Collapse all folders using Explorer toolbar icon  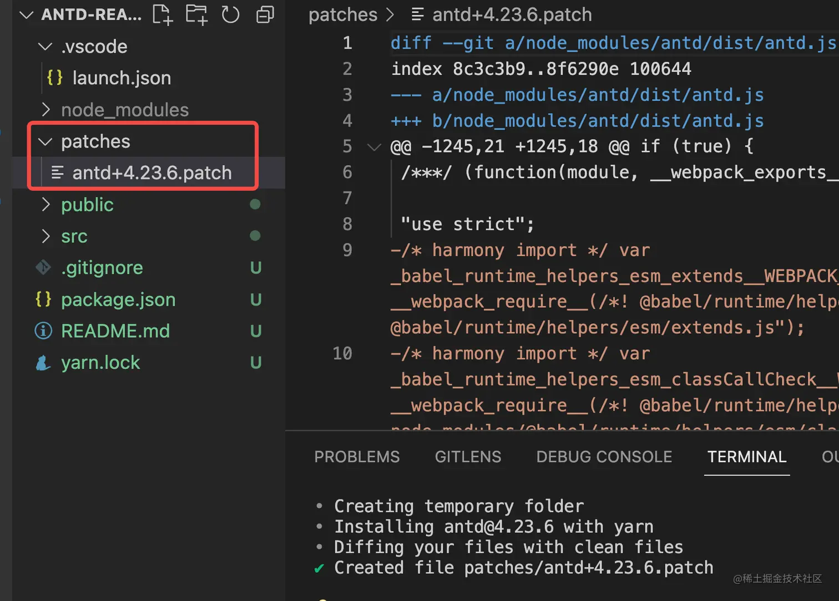(x=265, y=15)
